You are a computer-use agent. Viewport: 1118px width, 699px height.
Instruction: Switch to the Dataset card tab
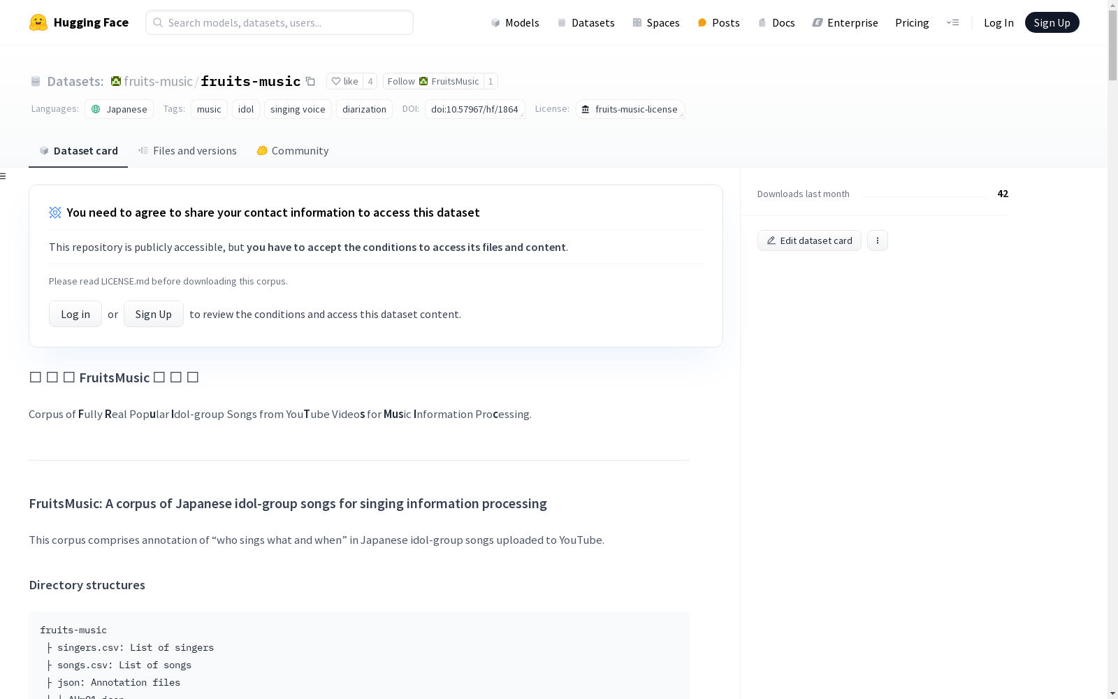point(78,151)
